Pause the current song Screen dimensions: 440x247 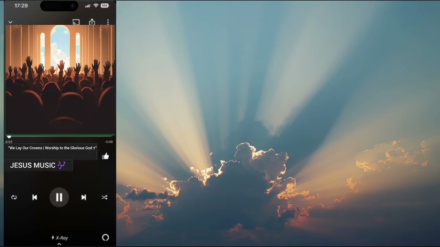[59, 197]
